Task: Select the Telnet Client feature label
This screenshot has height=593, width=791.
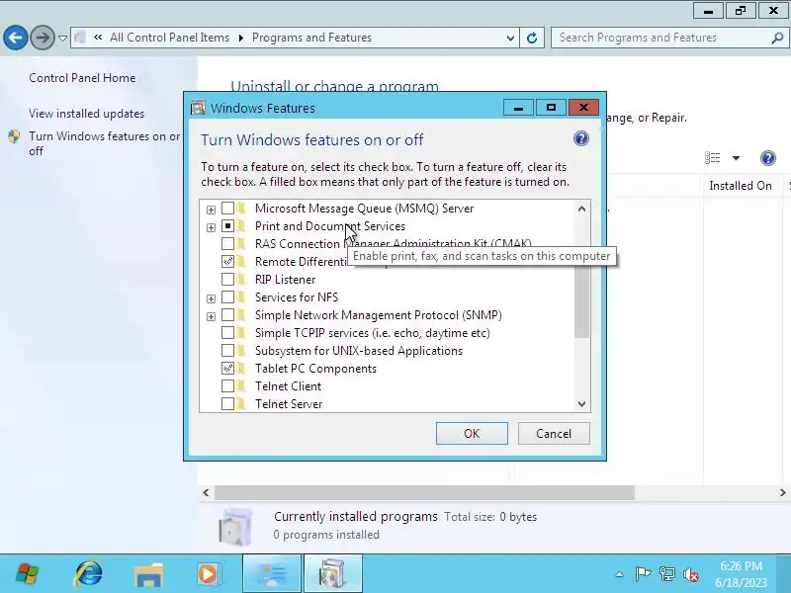Action: coord(288,386)
